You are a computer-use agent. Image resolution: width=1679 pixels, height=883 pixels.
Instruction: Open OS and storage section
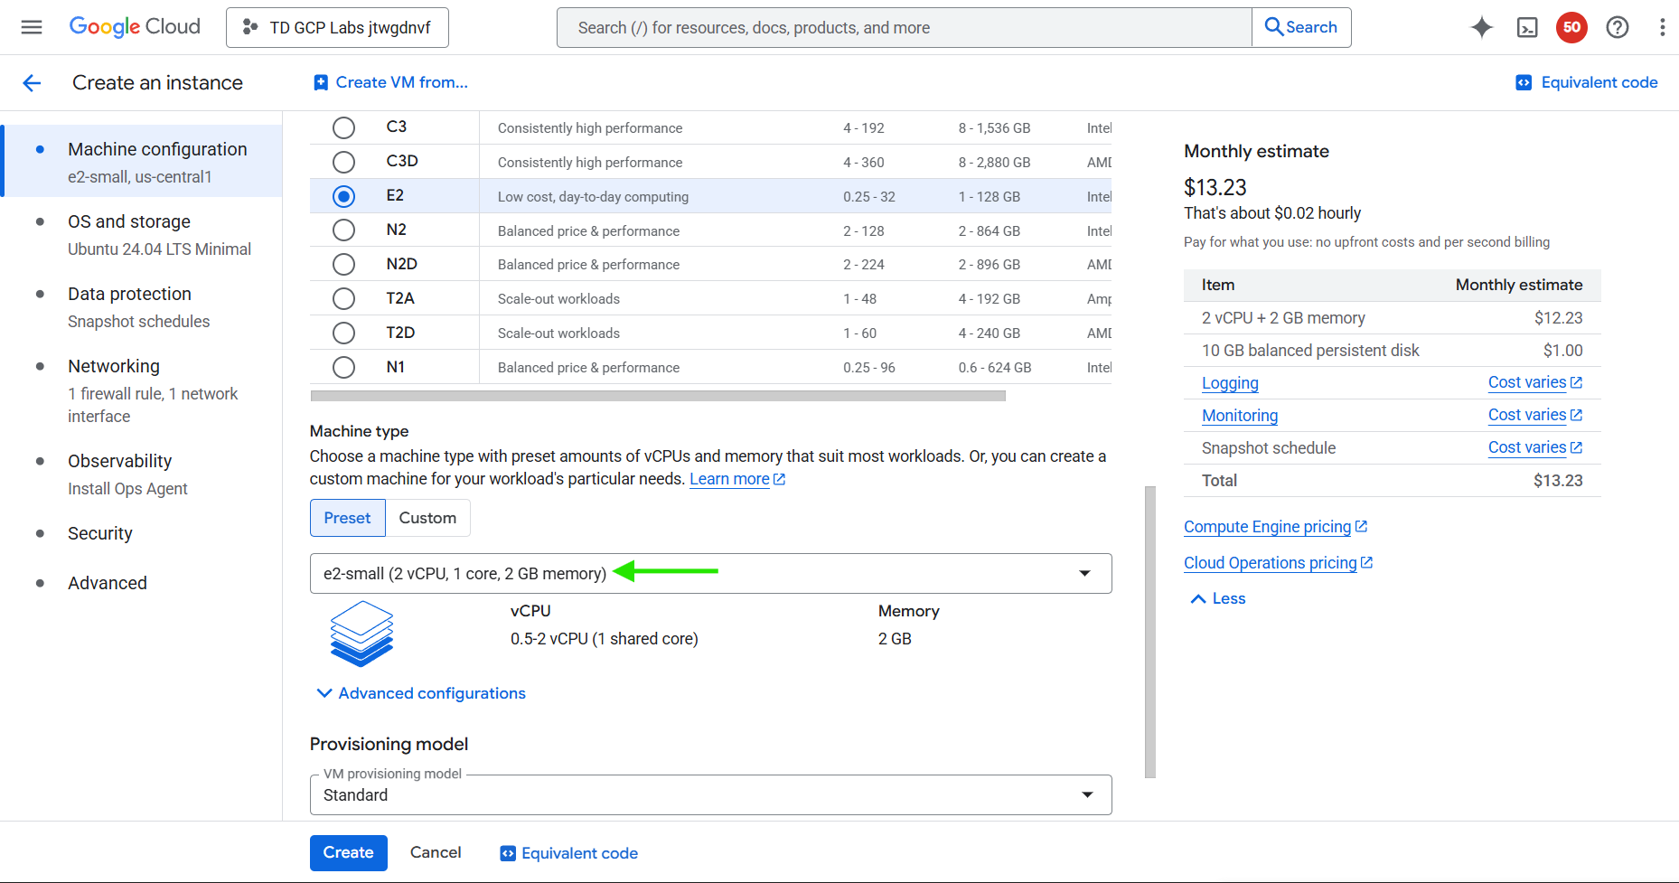pyautogui.click(x=129, y=222)
